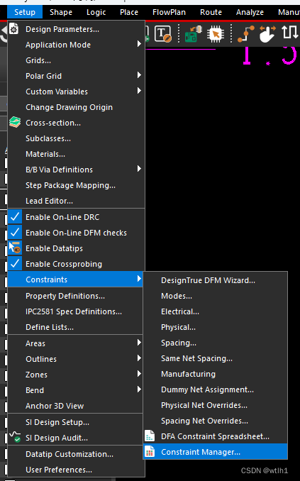This screenshot has height=481, width=300.
Task: Click the chip select toolbar icon
Action: pyautogui.click(x=216, y=34)
